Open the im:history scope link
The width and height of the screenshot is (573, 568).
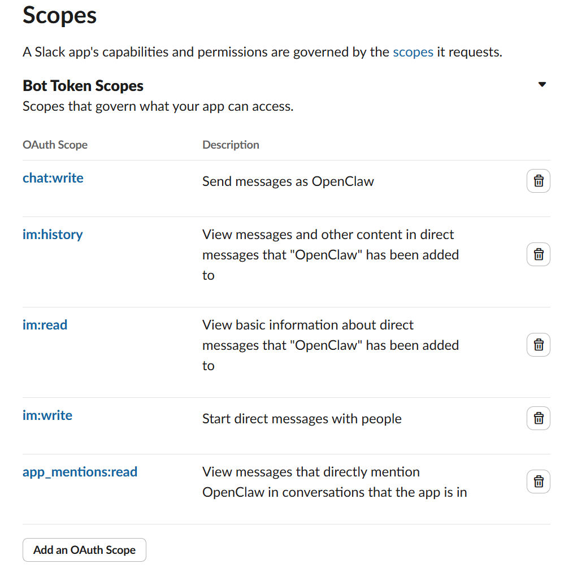(53, 235)
